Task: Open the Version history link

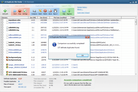Action: coord(82,7)
